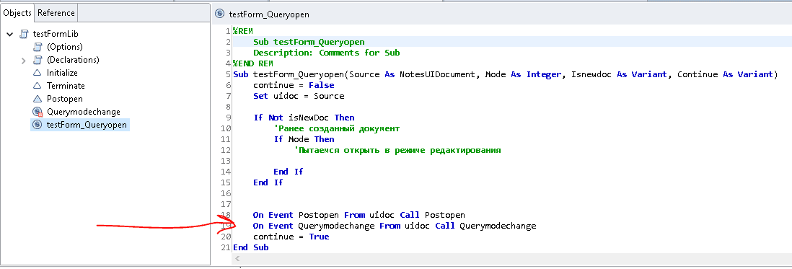Click the testFormLib script library icon
The height and width of the screenshot is (269, 792).
[x=24, y=35]
